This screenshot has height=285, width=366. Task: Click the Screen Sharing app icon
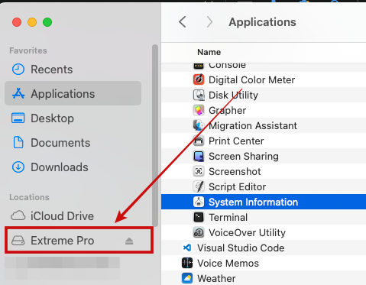tap(199, 156)
